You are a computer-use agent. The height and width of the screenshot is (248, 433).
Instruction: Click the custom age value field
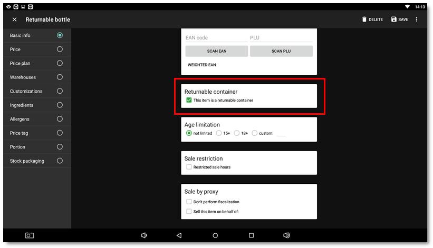[x=281, y=133]
